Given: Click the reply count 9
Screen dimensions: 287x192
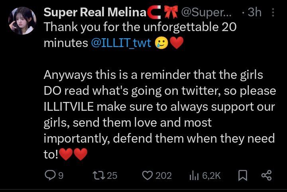Looking at the screenshot, I should tap(61, 175).
